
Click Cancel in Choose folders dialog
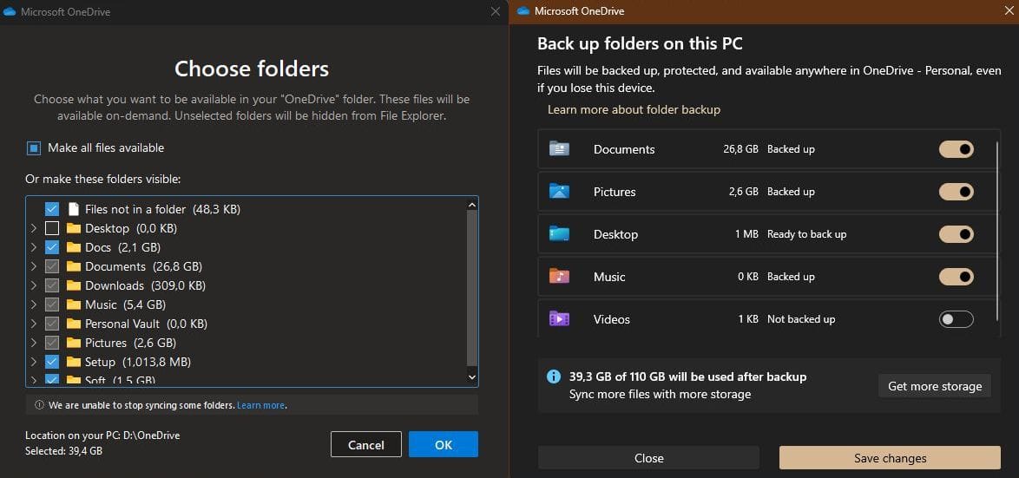(366, 444)
